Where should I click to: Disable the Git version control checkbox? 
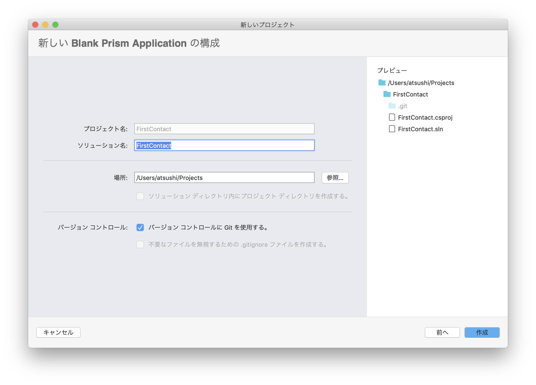pyautogui.click(x=140, y=228)
